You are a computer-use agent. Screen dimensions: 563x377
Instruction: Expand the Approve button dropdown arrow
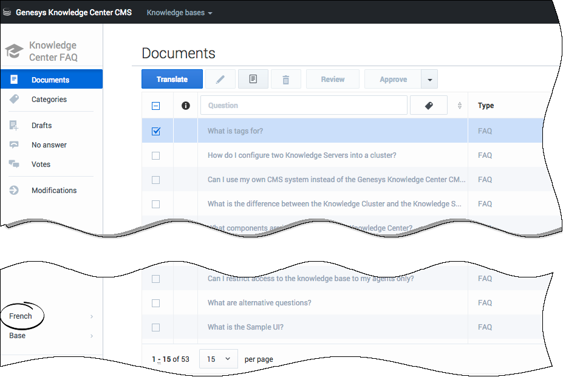[429, 80]
